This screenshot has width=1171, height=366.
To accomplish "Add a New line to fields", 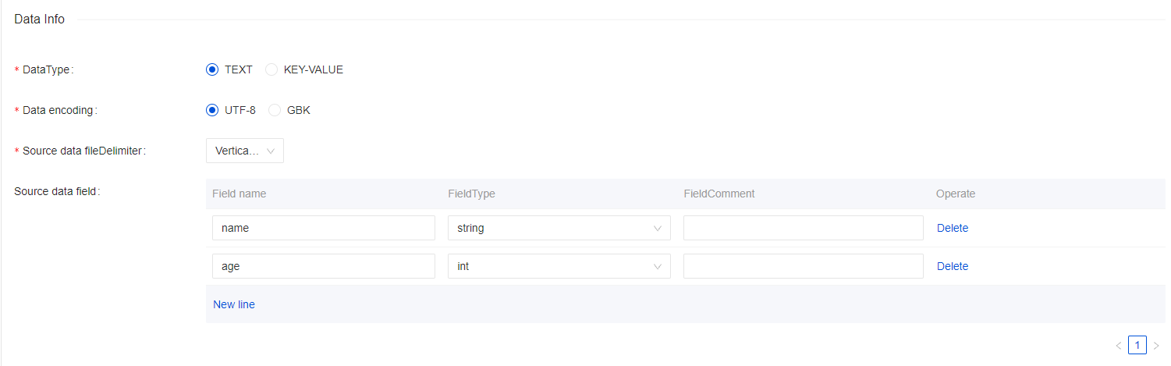I will tap(234, 304).
